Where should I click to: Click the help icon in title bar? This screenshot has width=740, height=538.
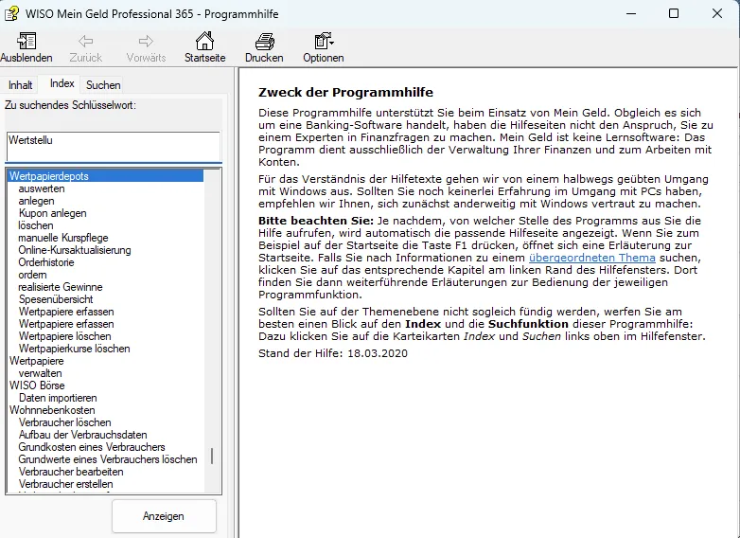coord(13,13)
